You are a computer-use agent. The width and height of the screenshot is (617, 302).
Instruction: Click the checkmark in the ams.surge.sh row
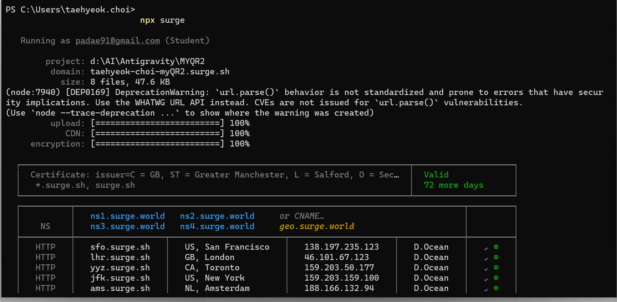[486, 290]
